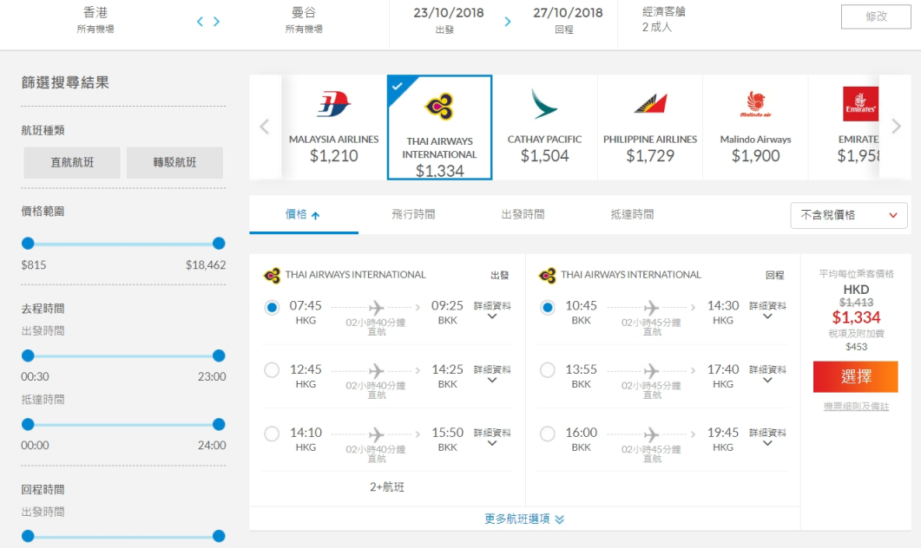Show next airlines in the carousel

coord(896,126)
